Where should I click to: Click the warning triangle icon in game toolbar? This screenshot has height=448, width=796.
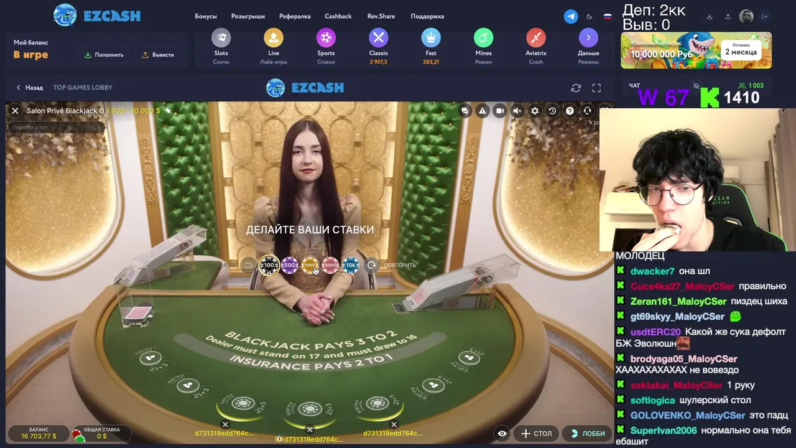click(x=482, y=111)
